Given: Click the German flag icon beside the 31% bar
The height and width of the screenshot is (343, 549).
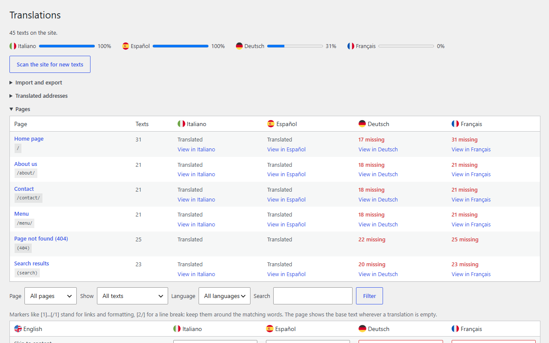Looking at the screenshot, I should tap(239, 46).
